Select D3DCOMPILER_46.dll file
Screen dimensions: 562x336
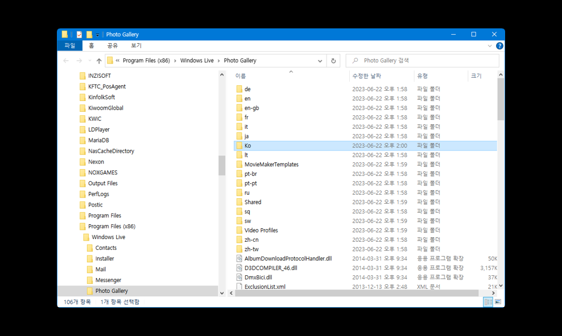coord(271,268)
